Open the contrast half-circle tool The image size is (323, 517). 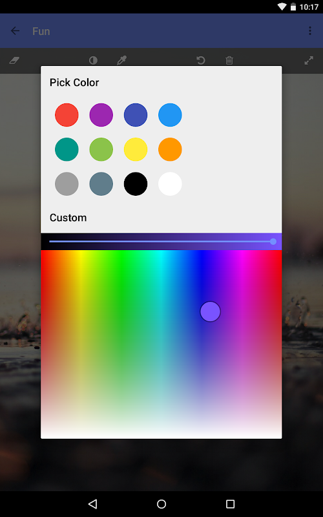pos(93,60)
